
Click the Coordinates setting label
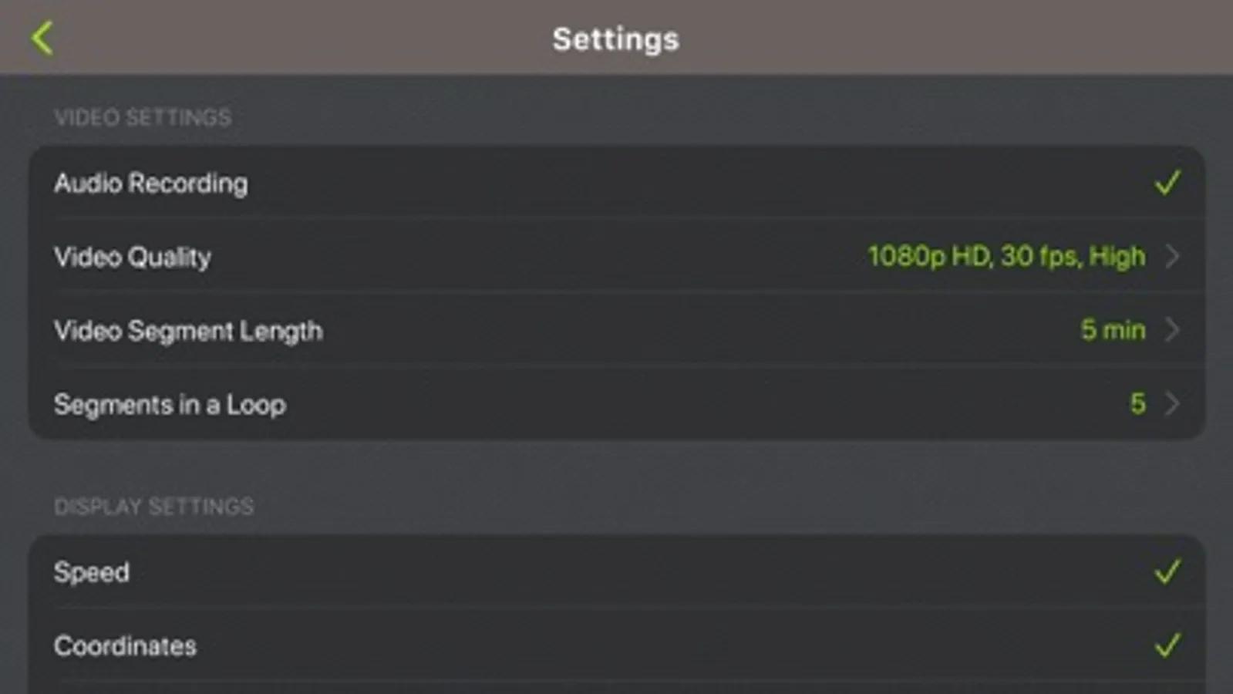click(125, 645)
